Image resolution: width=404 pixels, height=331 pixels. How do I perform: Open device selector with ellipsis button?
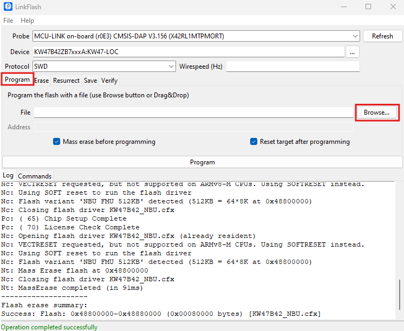353,52
